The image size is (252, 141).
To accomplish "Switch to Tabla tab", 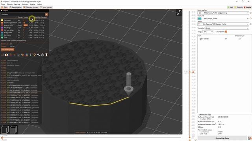I will 4,7.
